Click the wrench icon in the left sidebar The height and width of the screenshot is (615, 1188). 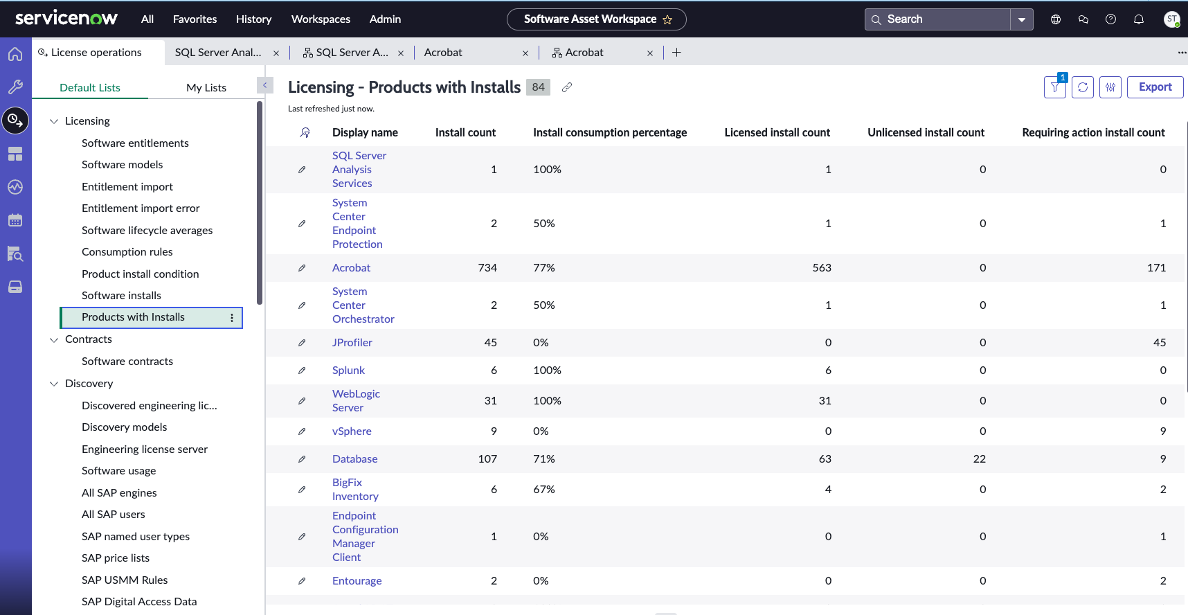point(15,87)
